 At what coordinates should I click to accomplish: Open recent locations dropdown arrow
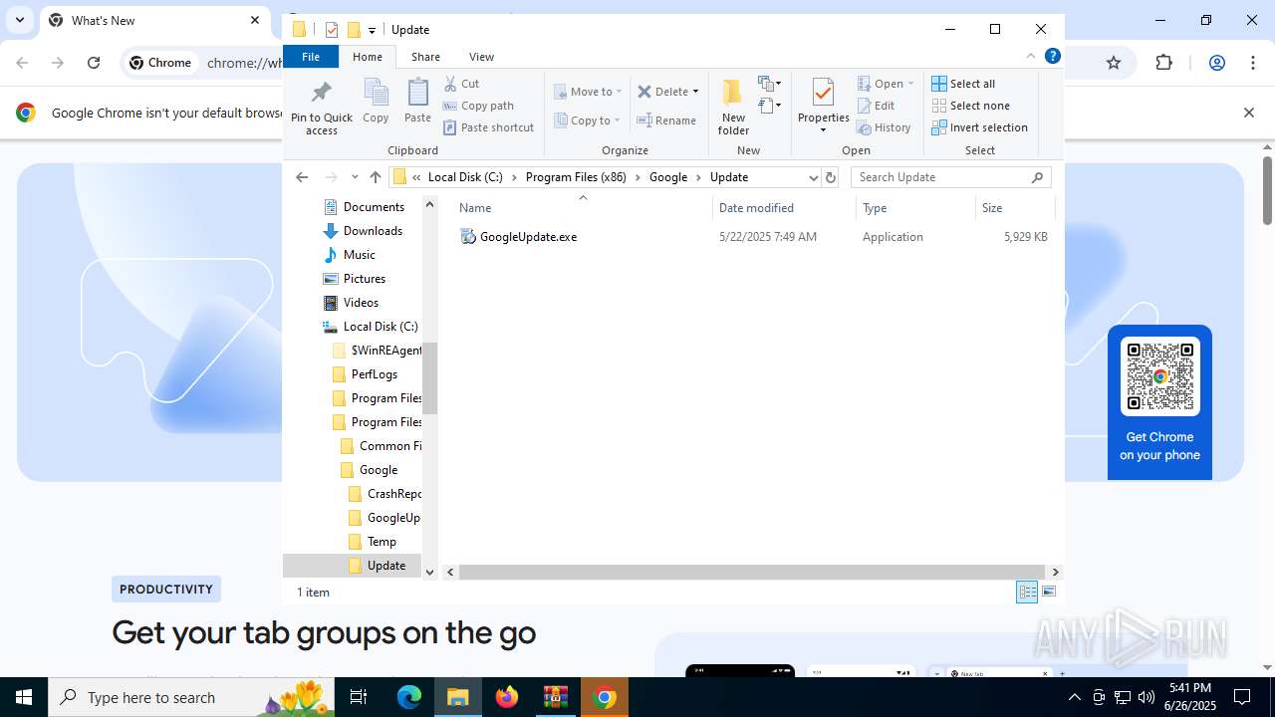(355, 177)
